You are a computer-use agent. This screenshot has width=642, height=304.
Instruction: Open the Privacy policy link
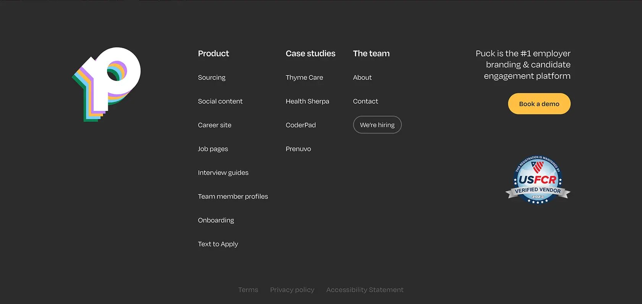(x=292, y=290)
